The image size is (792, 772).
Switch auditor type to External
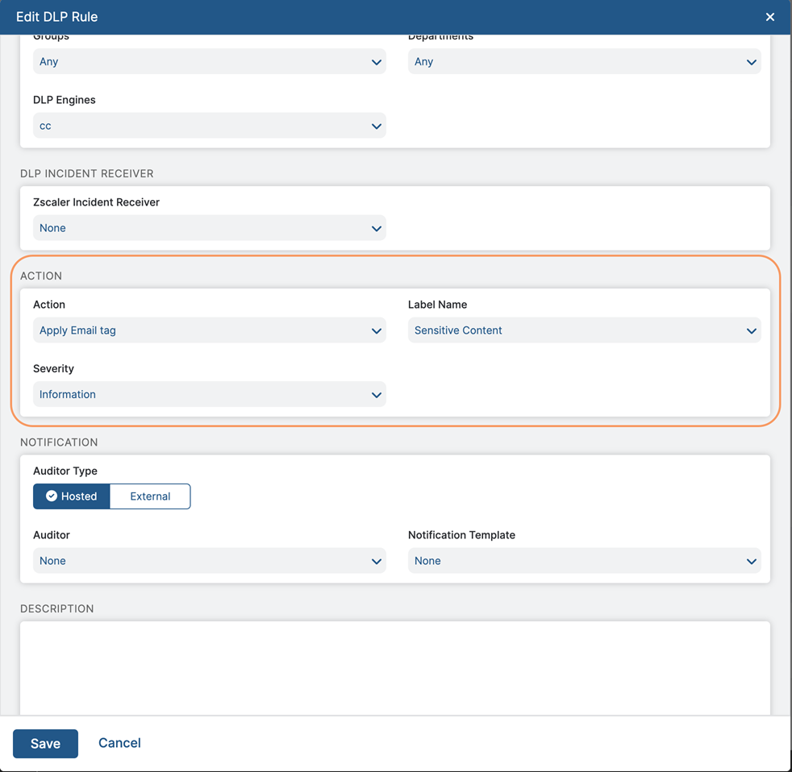(150, 496)
